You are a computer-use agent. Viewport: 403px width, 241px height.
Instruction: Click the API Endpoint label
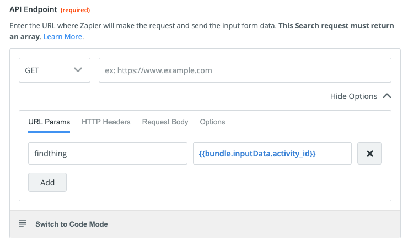coord(34,10)
